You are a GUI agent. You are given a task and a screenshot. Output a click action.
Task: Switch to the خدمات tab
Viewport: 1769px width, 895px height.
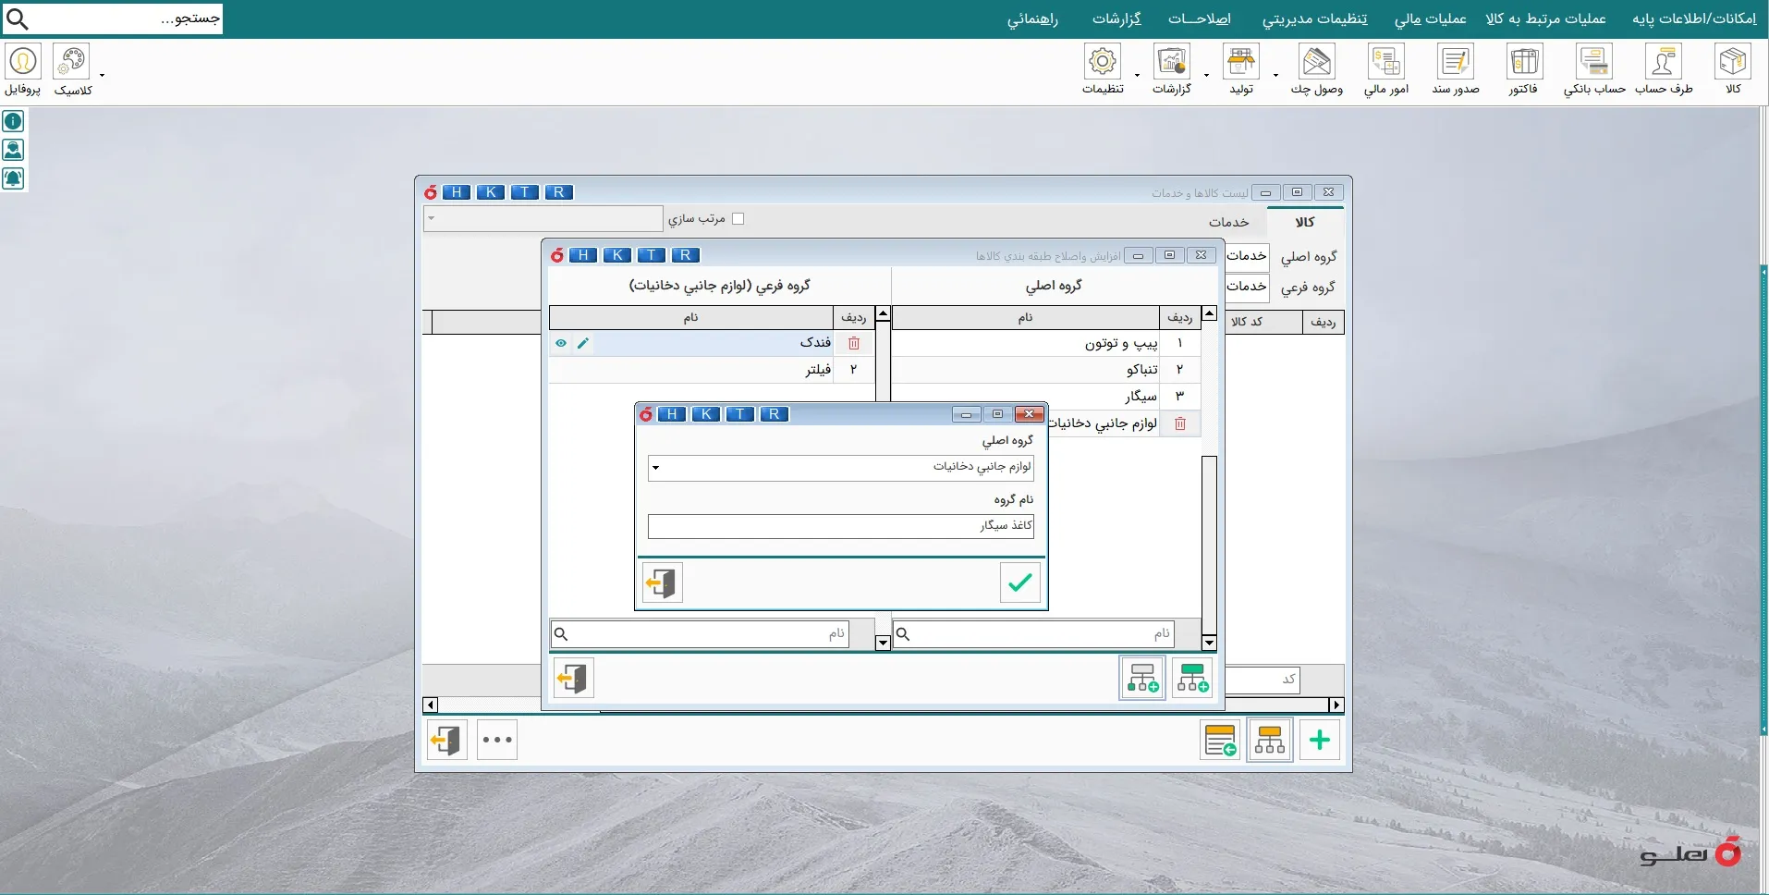coord(1228,222)
